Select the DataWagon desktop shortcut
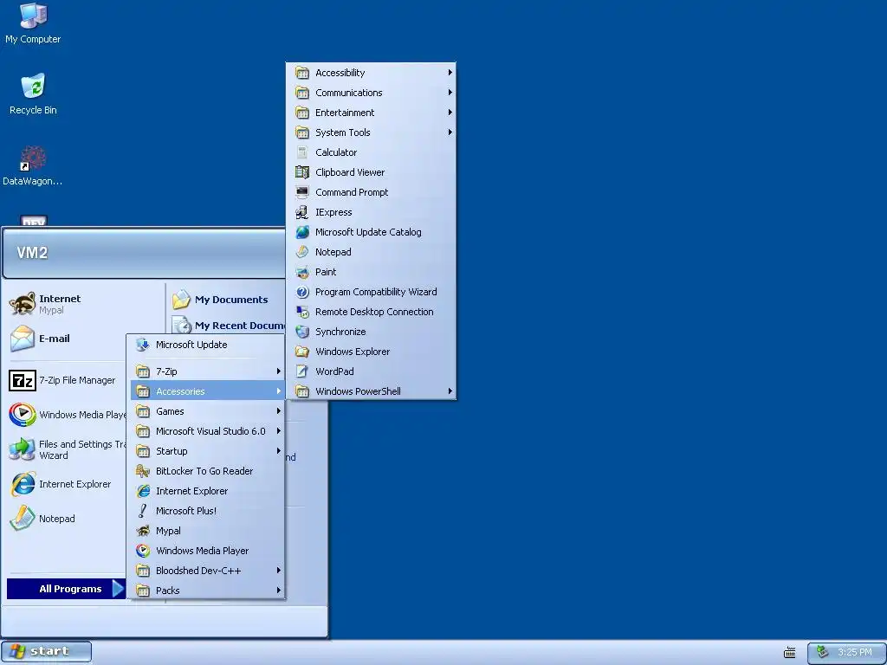 tap(33, 165)
